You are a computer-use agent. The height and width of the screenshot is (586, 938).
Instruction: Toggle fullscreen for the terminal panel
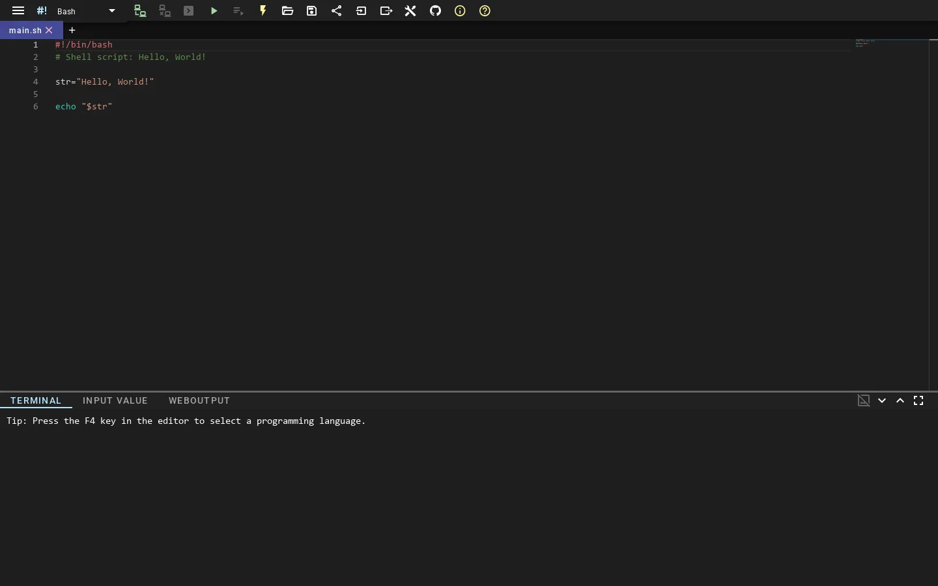point(919,401)
